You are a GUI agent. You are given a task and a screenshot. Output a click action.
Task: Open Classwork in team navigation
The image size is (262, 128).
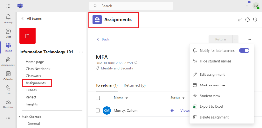point(34,76)
